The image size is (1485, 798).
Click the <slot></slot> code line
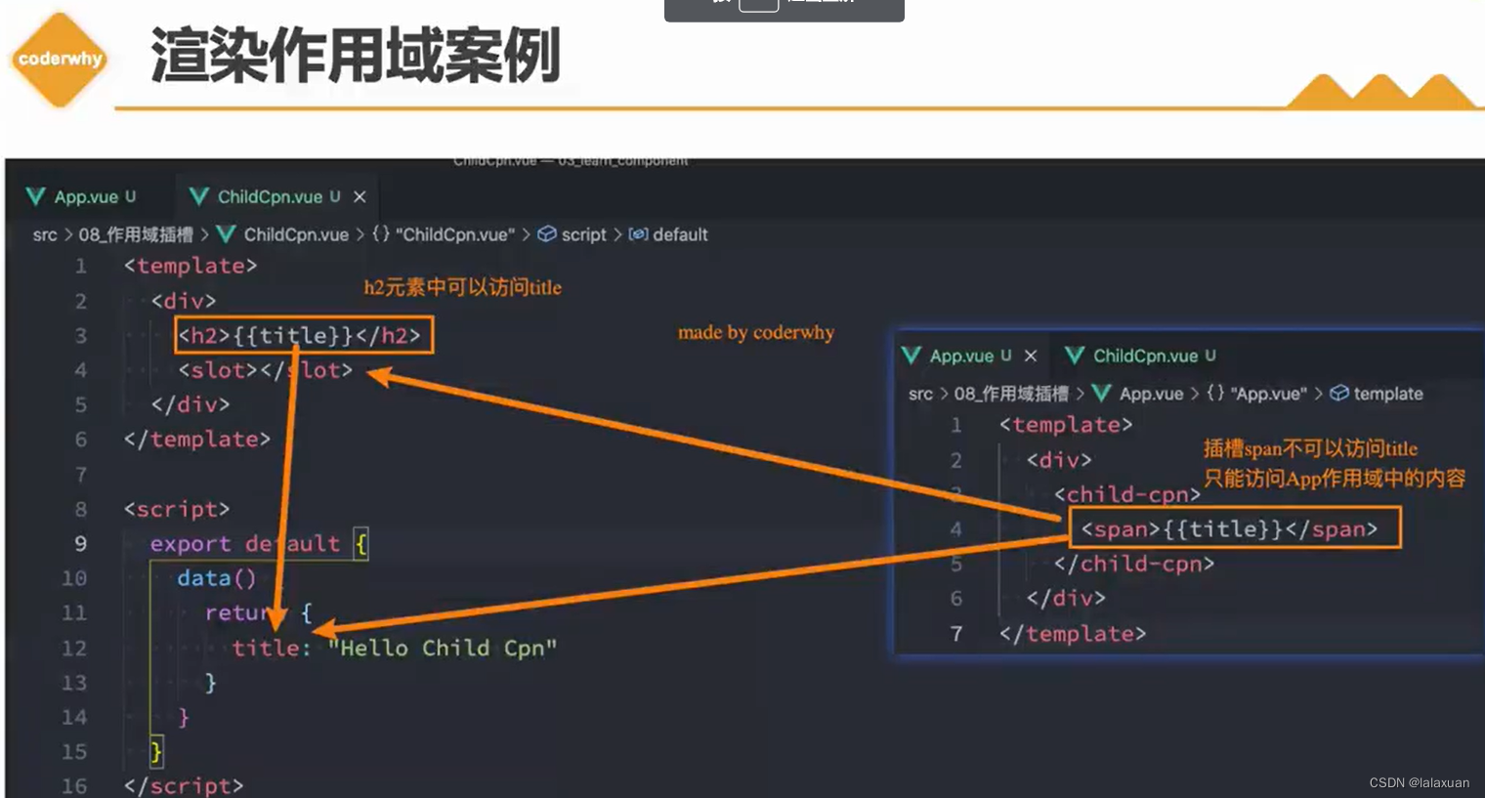(265, 370)
